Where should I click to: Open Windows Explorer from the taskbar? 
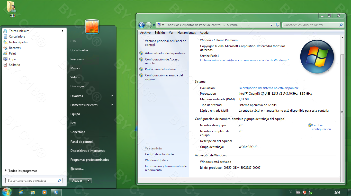point(33,192)
